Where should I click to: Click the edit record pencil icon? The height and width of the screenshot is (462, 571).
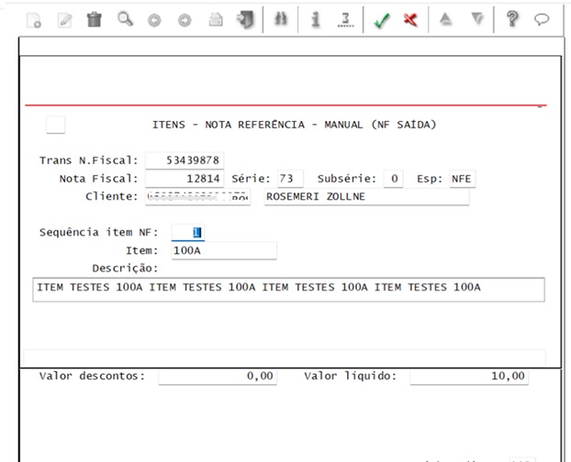click(x=64, y=19)
